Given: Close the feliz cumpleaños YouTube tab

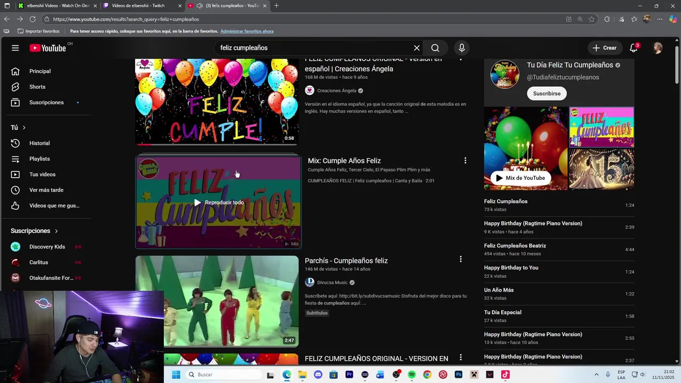Looking at the screenshot, I should (x=264, y=6).
